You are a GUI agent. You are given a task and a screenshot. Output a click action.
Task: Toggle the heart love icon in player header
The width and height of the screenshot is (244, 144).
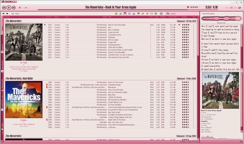point(188,7)
